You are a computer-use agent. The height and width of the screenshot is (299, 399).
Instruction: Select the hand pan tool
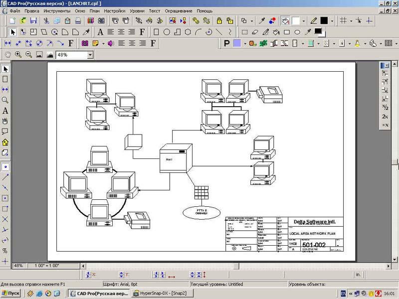tap(7, 55)
